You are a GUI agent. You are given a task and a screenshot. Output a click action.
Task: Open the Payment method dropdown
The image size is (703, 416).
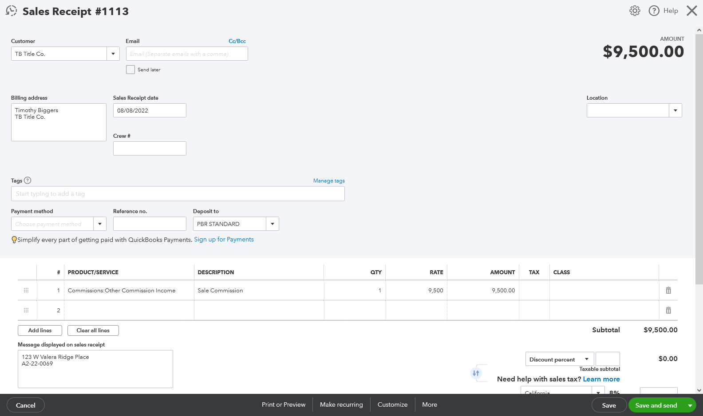[100, 224]
